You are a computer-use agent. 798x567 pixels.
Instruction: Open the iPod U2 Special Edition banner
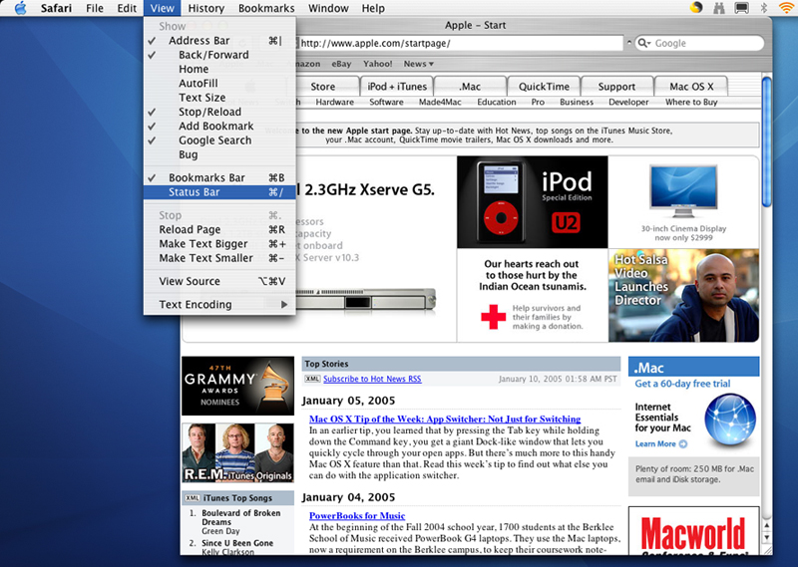point(532,202)
